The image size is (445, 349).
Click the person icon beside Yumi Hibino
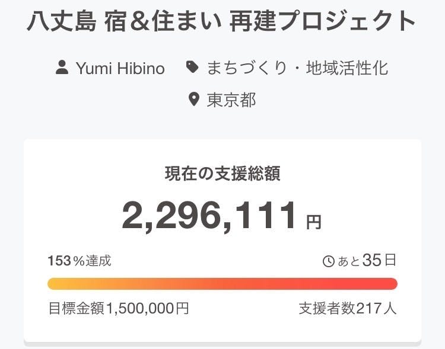(x=62, y=68)
